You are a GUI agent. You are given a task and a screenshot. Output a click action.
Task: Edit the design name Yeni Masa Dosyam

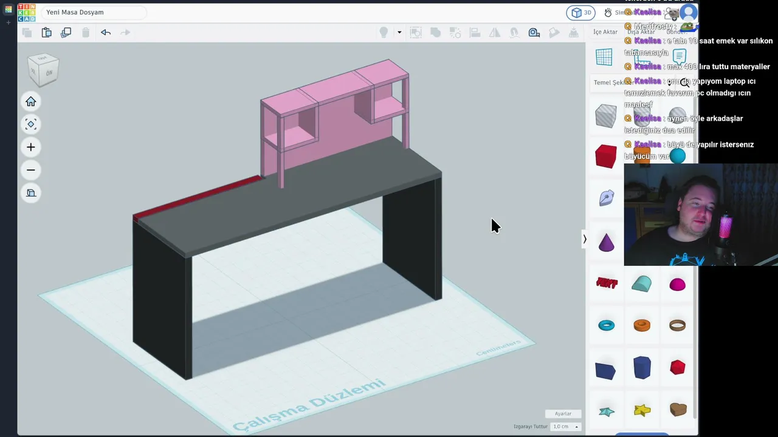click(94, 12)
